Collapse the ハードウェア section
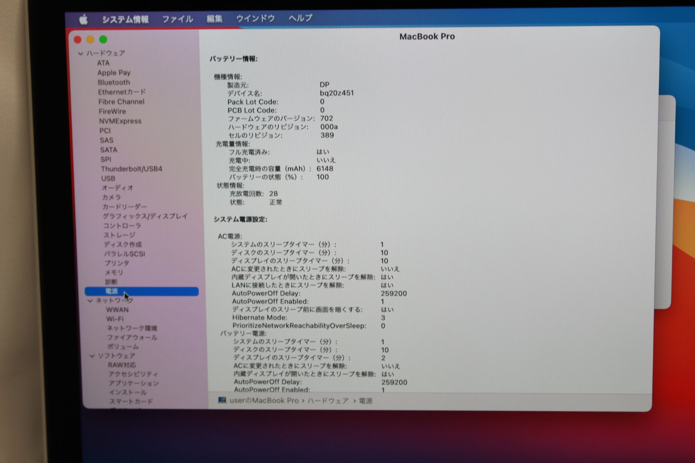695x463 pixels. 80,54
